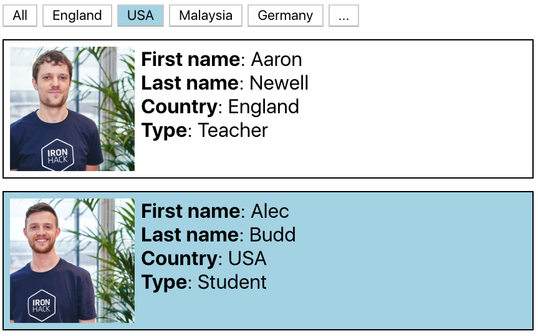Click the Type: Student line

[x=204, y=282]
